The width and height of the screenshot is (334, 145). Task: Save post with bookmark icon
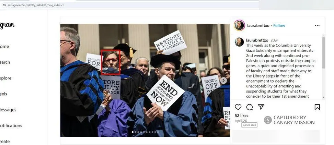coord(317,107)
